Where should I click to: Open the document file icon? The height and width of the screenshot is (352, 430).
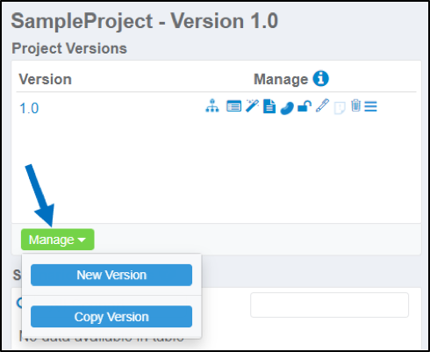(x=269, y=106)
